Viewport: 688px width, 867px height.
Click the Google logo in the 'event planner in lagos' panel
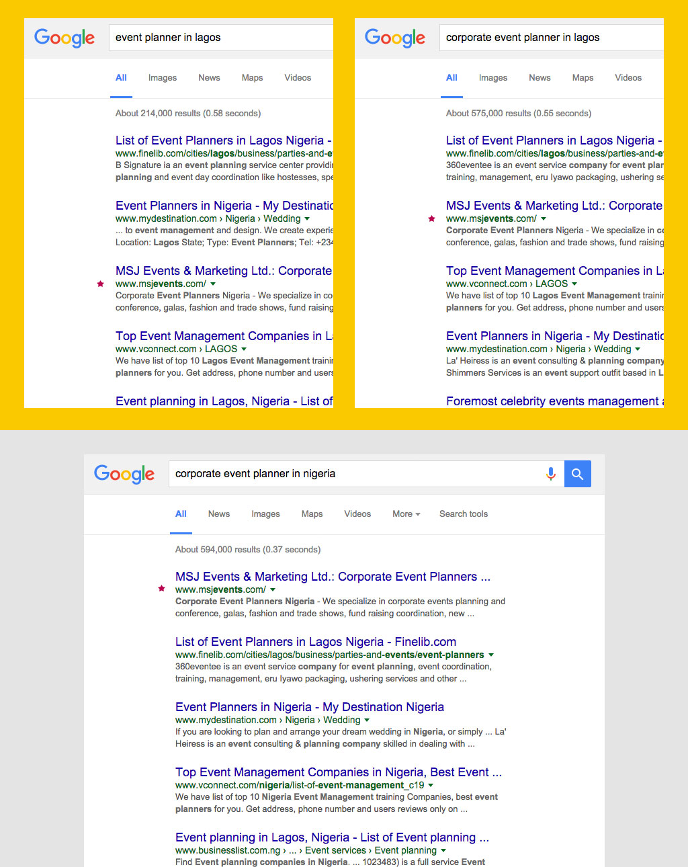(x=64, y=38)
